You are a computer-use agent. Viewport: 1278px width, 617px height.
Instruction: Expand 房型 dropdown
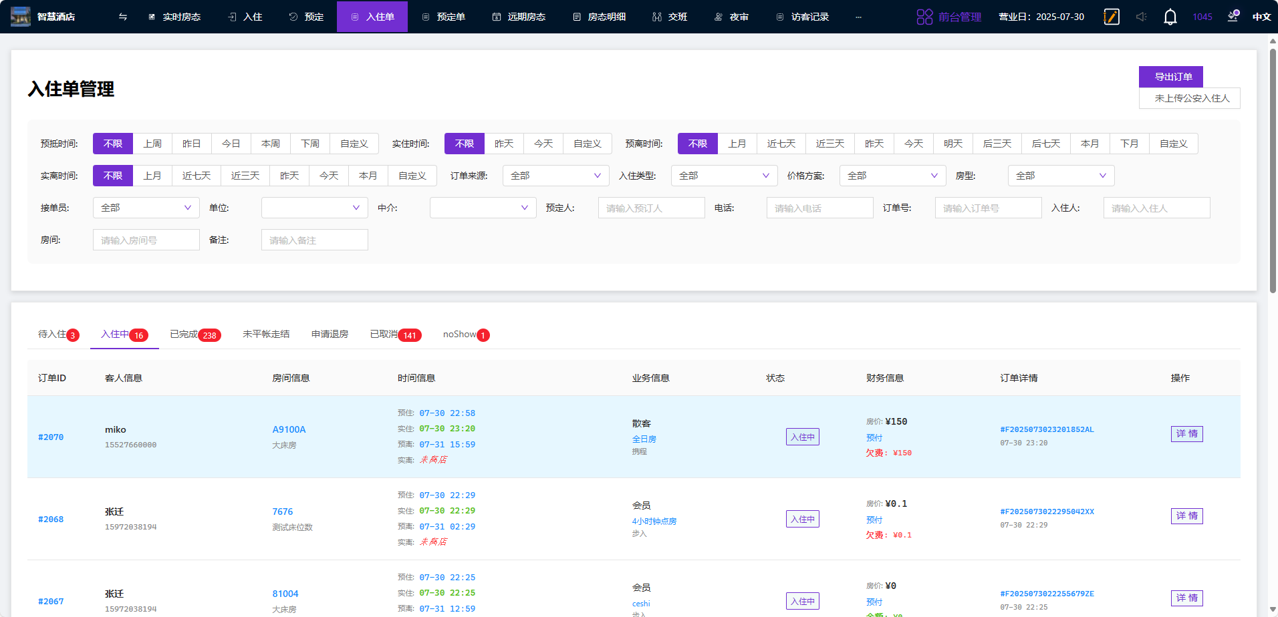pyautogui.click(x=1061, y=176)
